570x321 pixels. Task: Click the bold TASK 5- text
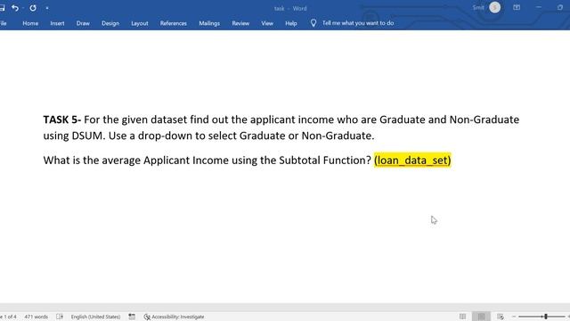62,119
